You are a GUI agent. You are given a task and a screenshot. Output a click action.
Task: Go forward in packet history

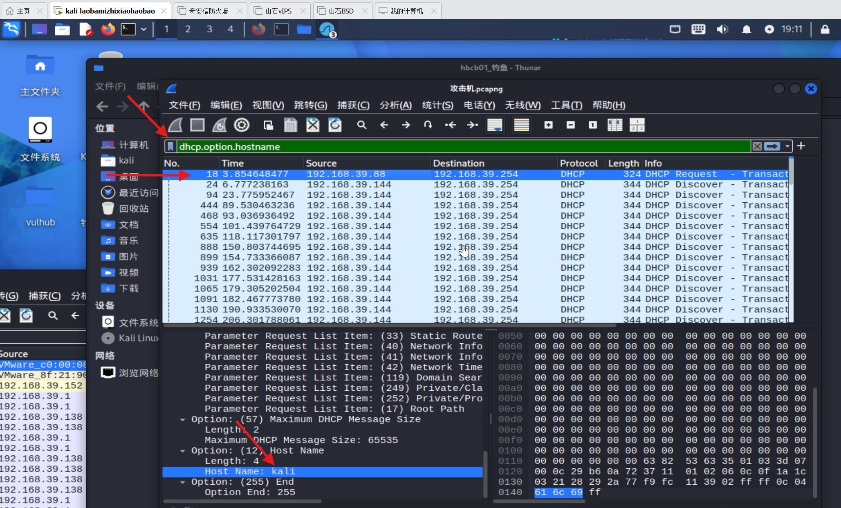[406, 125]
